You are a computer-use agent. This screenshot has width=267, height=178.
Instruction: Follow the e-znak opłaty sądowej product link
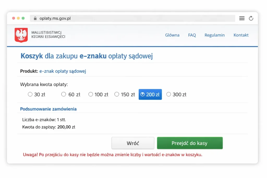tap(63, 71)
